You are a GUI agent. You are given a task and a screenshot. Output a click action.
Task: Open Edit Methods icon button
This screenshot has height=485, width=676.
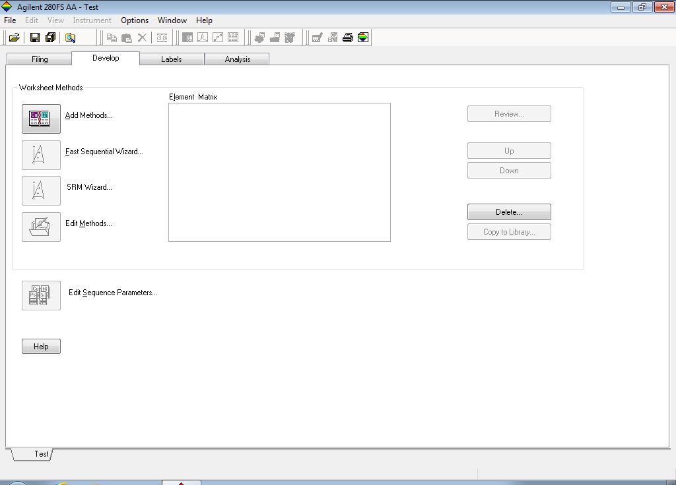pos(41,227)
